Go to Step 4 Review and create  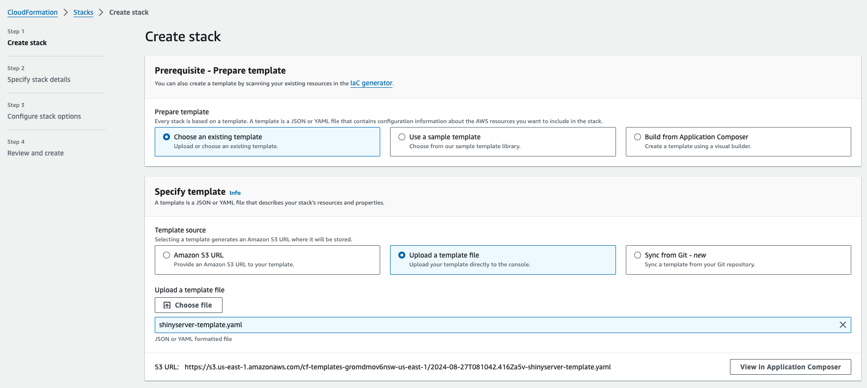coord(35,153)
